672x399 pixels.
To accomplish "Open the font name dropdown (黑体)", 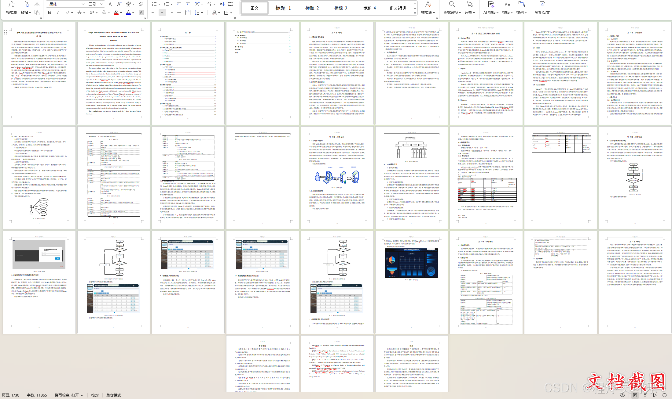I will (83, 4).
